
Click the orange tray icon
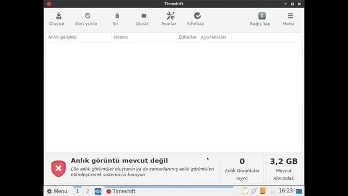[x=263, y=191]
